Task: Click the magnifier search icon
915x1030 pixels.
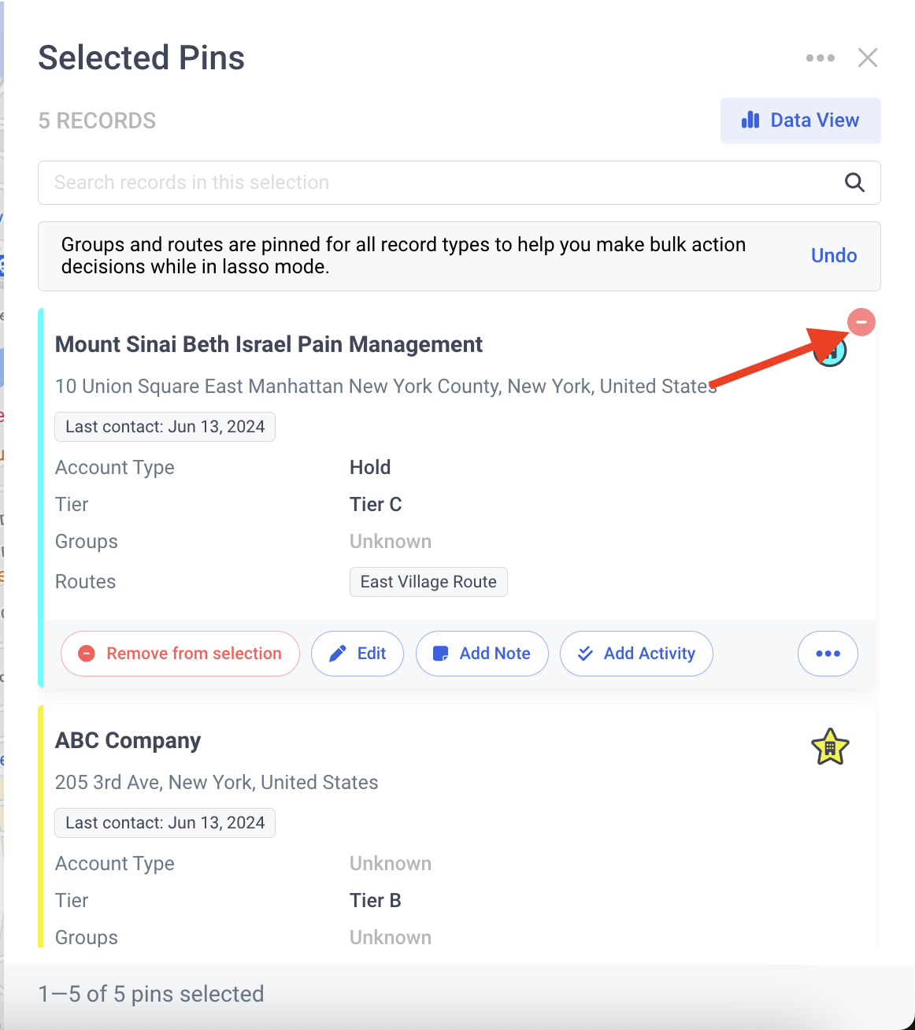Action: click(x=854, y=183)
